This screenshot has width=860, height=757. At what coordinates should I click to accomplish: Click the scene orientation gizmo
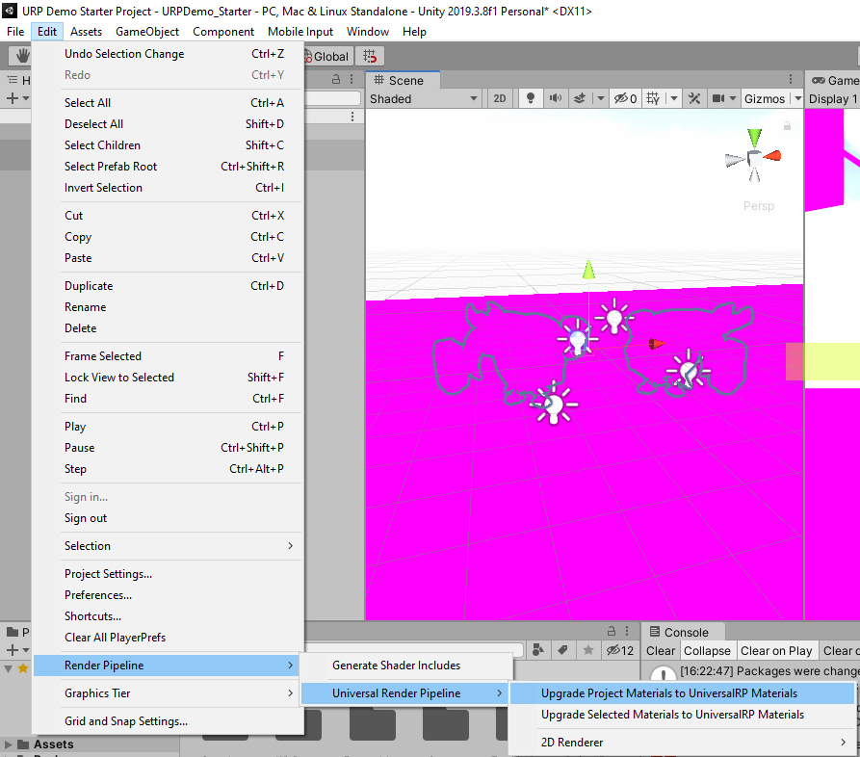pyautogui.click(x=753, y=157)
